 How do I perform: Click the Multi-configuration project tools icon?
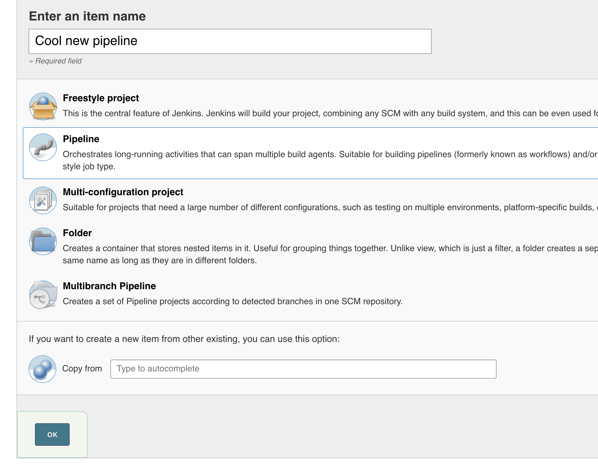pos(43,200)
